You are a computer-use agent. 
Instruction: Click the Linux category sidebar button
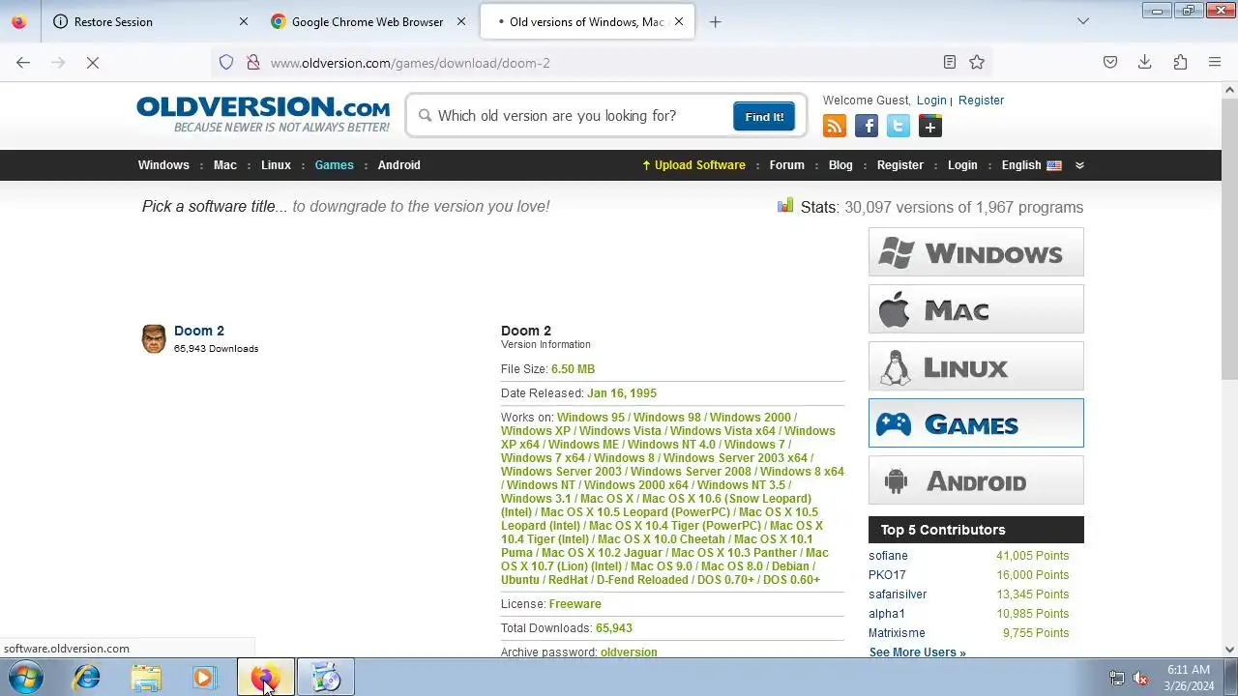tap(976, 366)
